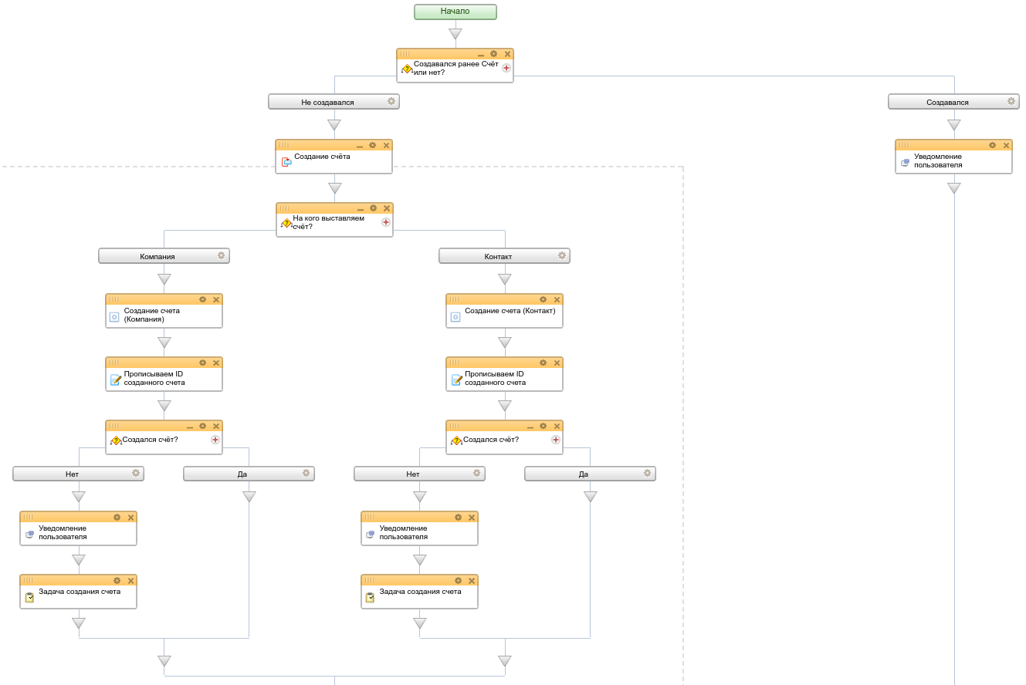Open gear settings of 'Компания' branch
This screenshot has height=685, width=1026.
[222, 255]
